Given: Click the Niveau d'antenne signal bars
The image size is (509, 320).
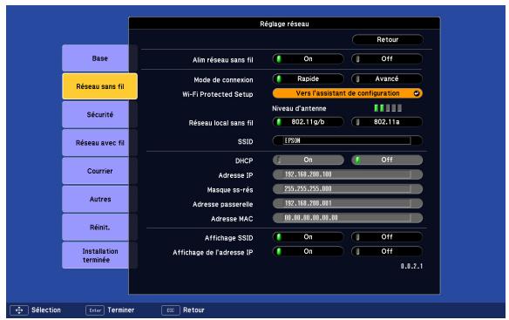Looking at the screenshot, I should click(x=388, y=108).
